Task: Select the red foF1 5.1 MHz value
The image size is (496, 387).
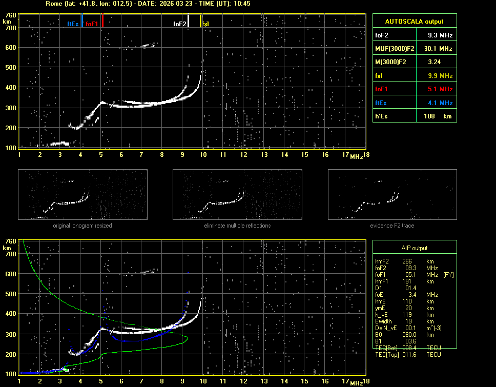Action: [440, 89]
